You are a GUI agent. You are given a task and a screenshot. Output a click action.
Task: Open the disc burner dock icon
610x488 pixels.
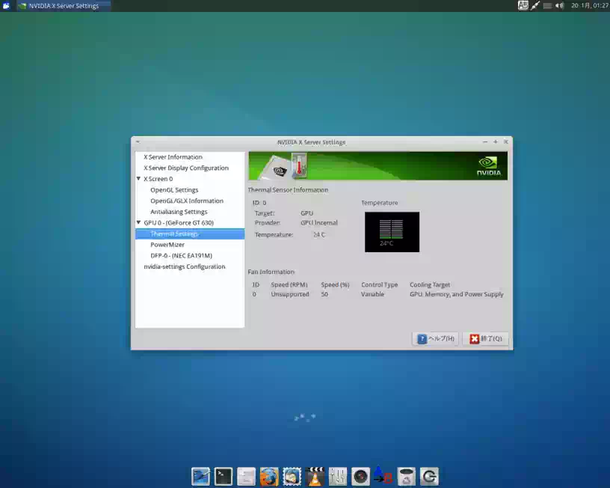360,476
